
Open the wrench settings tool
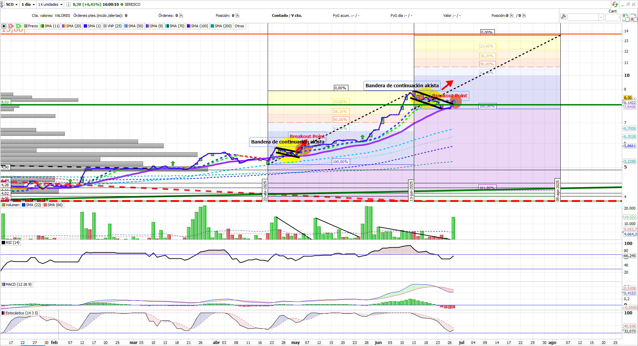point(563,17)
